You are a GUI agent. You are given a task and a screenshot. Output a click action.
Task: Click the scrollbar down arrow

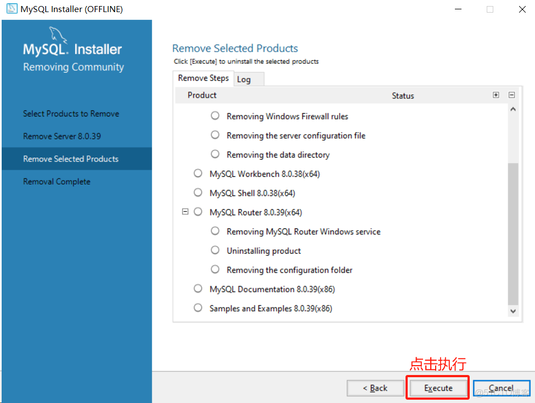coord(513,310)
